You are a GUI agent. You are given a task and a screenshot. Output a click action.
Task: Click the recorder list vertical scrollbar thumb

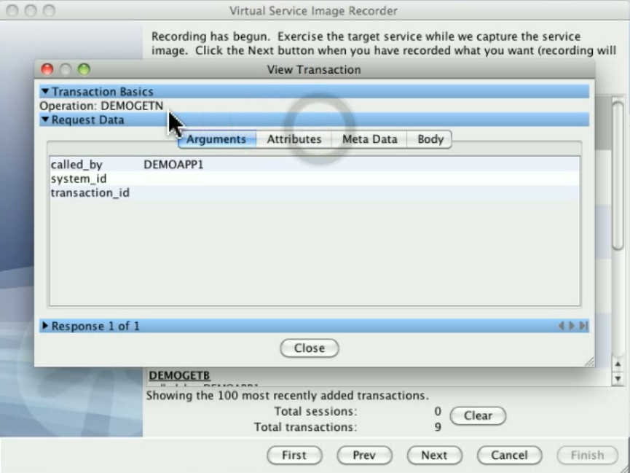(x=618, y=176)
